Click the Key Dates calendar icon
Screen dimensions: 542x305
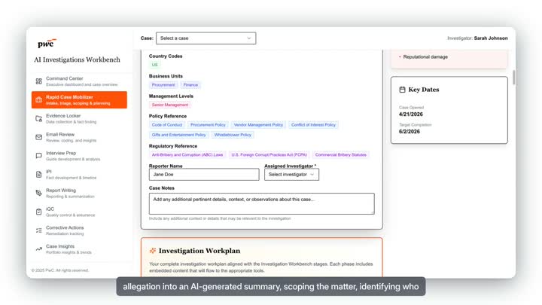click(402, 90)
